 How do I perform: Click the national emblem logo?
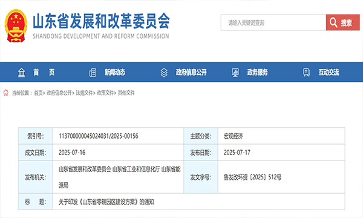tap(16, 25)
